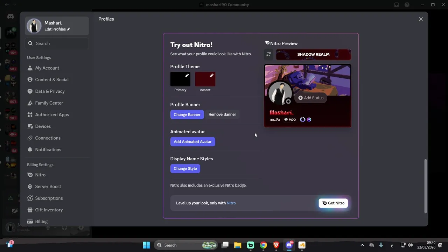Open File Explorer from the taskbar

pyautogui.click(x=238, y=245)
